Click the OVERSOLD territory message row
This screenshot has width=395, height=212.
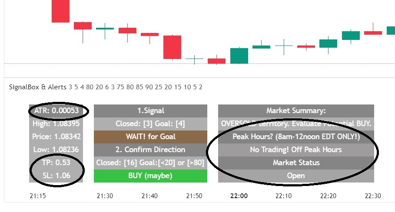coord(296,124)
